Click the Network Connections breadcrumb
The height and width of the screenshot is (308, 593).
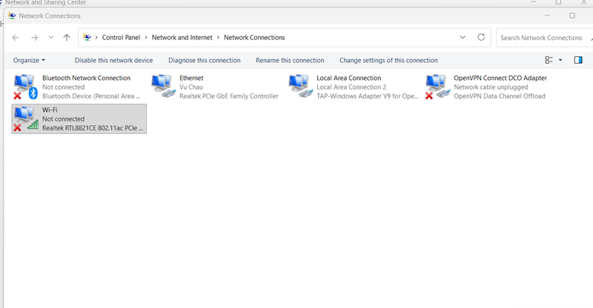[x=254, y=38]
